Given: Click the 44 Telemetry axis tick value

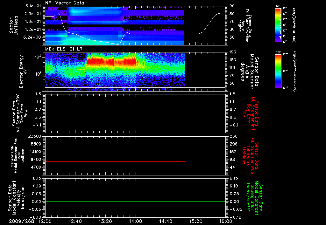Looking at the screenshot, I should [x=232, y=167].
